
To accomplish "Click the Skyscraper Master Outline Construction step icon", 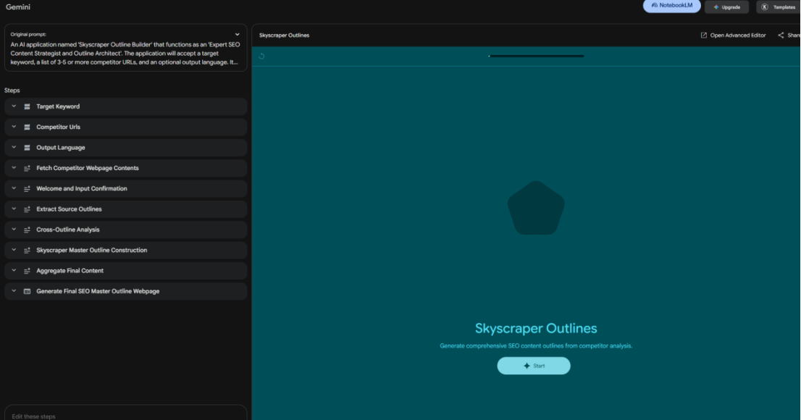I will 27,251.
